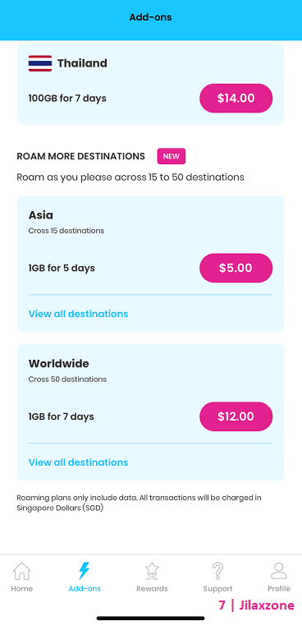Tap the Worldwide card heading
The height and width of the screenshot is (626, 302).
pos(58,364)
